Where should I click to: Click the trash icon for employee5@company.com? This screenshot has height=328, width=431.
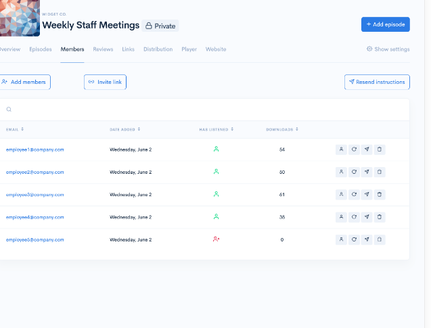pyautogui.click(x=380, y=239)
